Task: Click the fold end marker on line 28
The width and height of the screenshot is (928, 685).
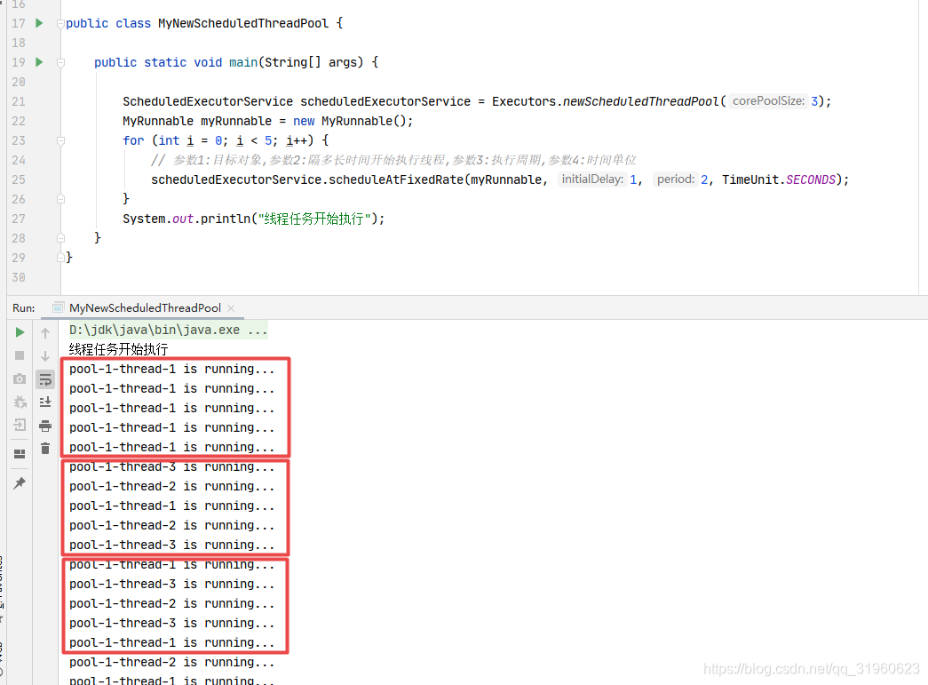Action: click(x=60, y=239)
